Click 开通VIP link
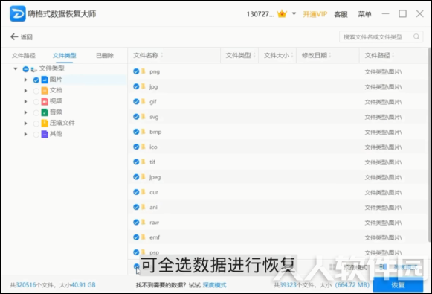432x294 pixels. (x=315, y=14)
